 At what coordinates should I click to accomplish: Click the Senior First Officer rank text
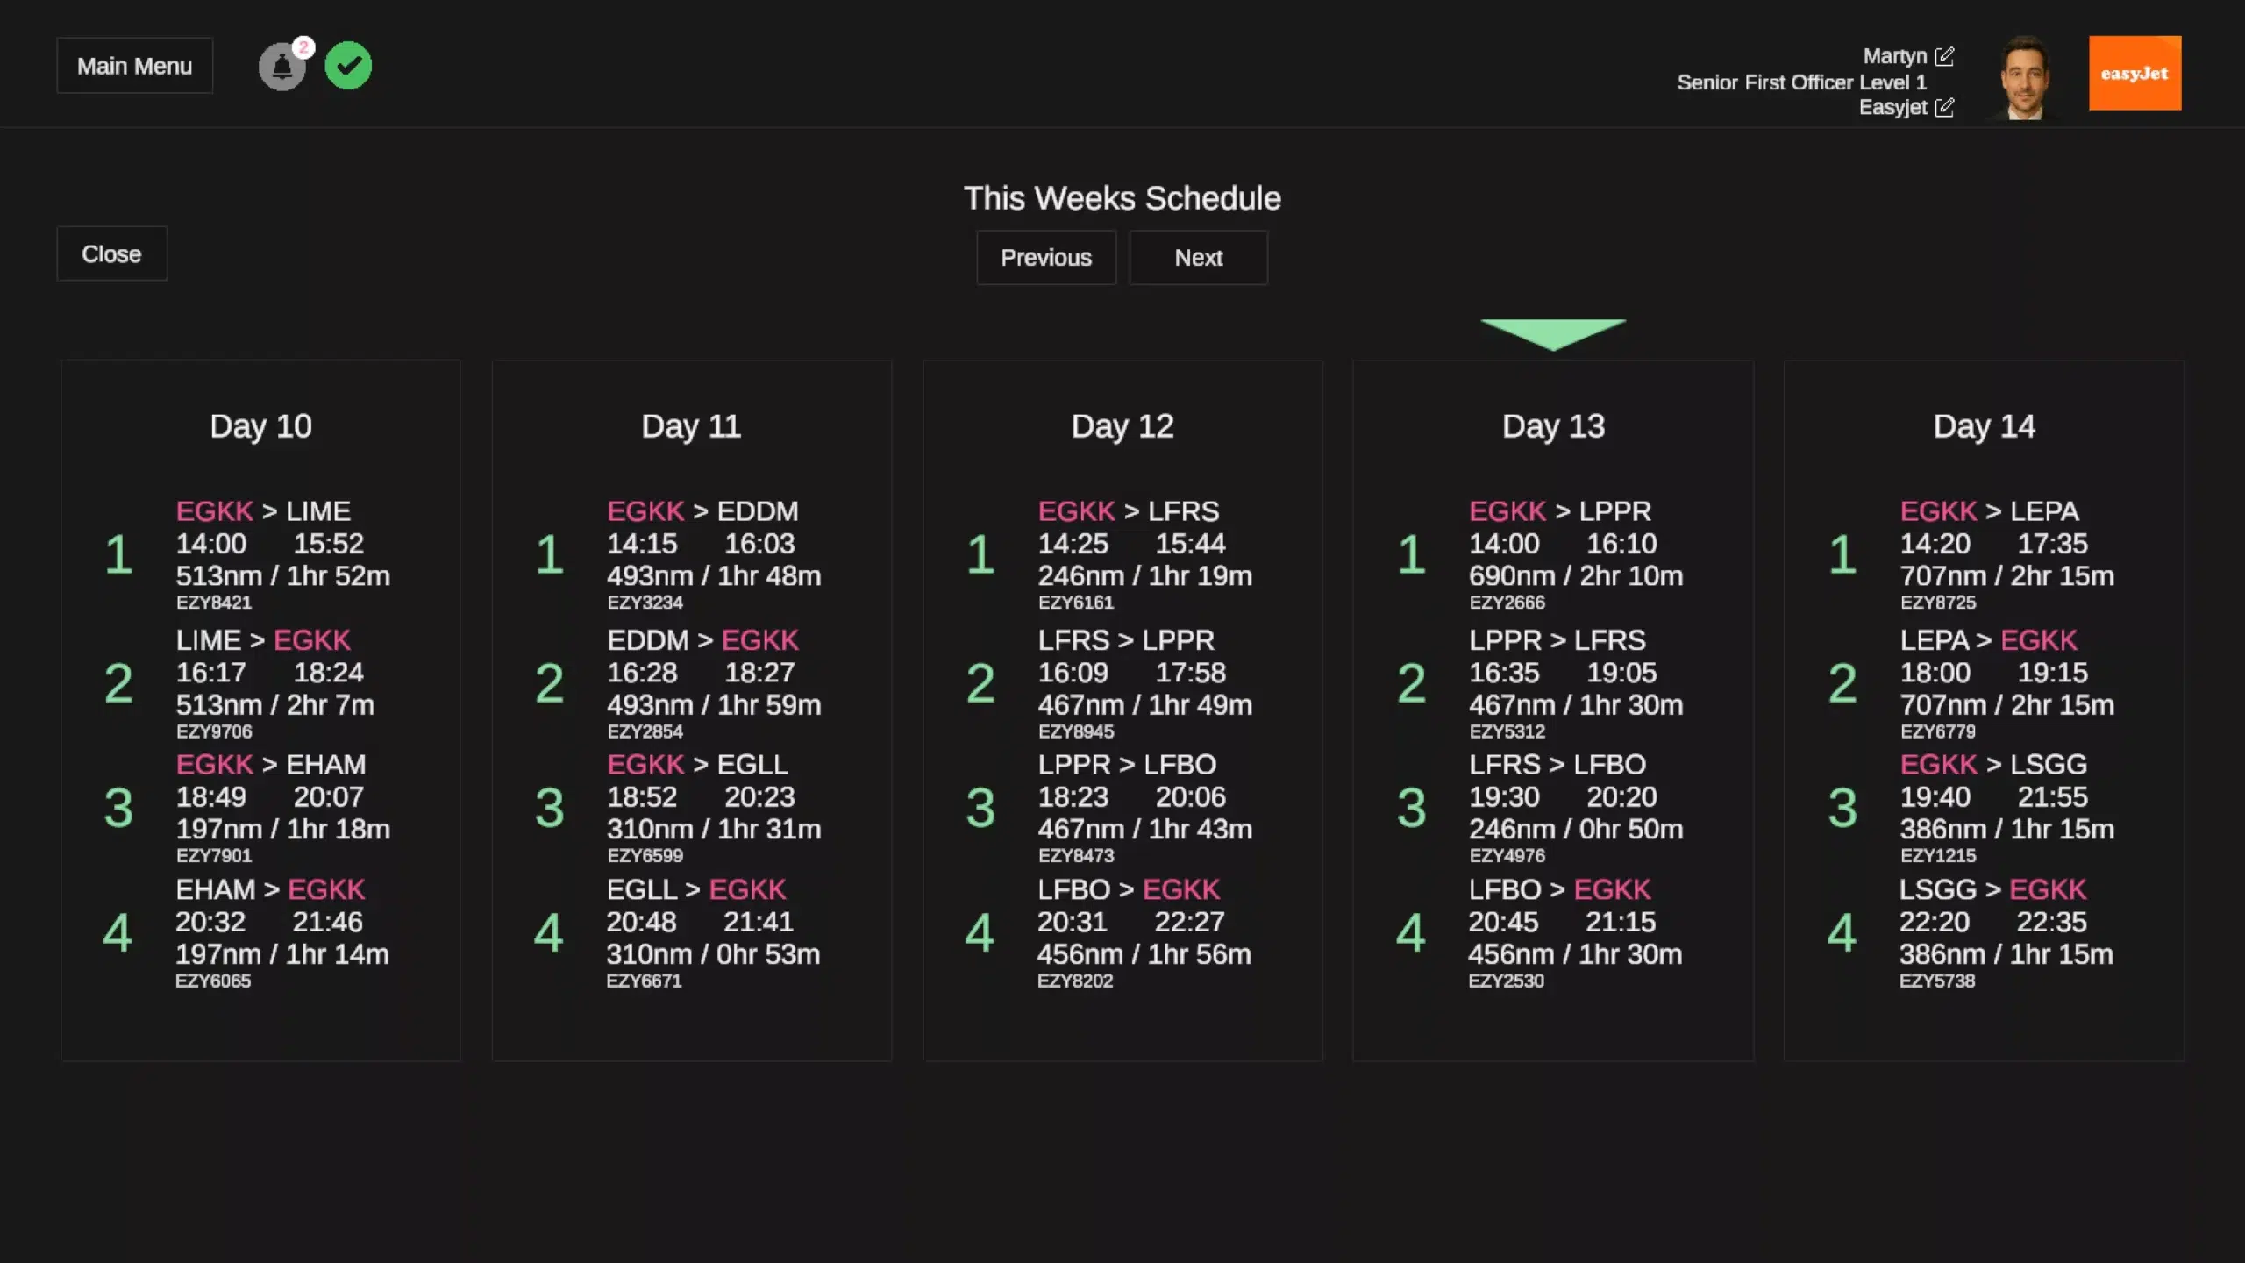tap(1801, 82)
